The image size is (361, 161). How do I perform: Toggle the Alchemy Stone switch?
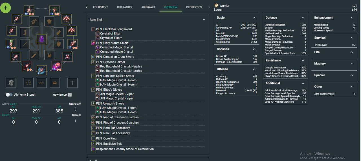click(9, 95)
